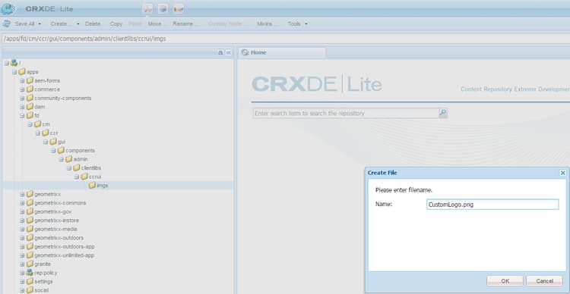Viewport: 570px width, 294px height.
Task: Collapse the apps folder
Action: [x=14, y=72]
